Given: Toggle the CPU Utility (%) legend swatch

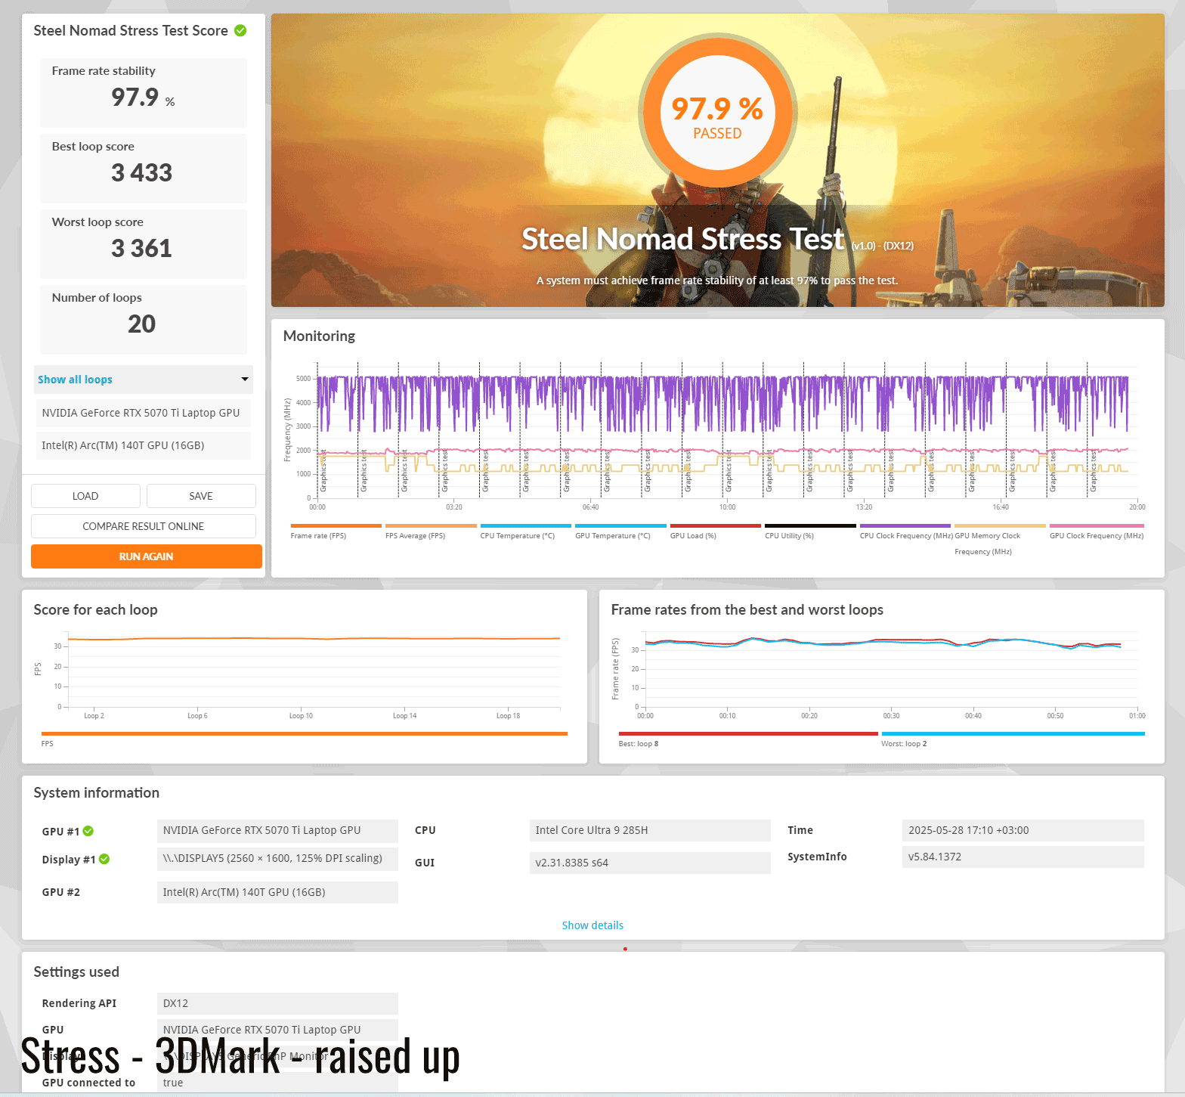Looking at the screenshot, I should (x=810, y=525).
